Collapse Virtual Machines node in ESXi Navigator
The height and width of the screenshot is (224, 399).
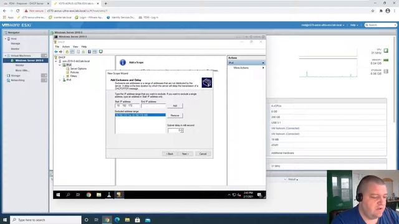coord(6,55)
